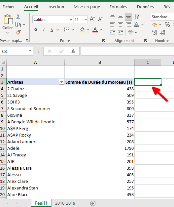Open the Presse-papiers dialog launcher

(27, 41)
